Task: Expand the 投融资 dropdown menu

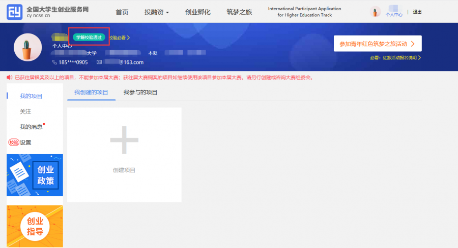Action: pyautogui.click(x=156, y=12)
